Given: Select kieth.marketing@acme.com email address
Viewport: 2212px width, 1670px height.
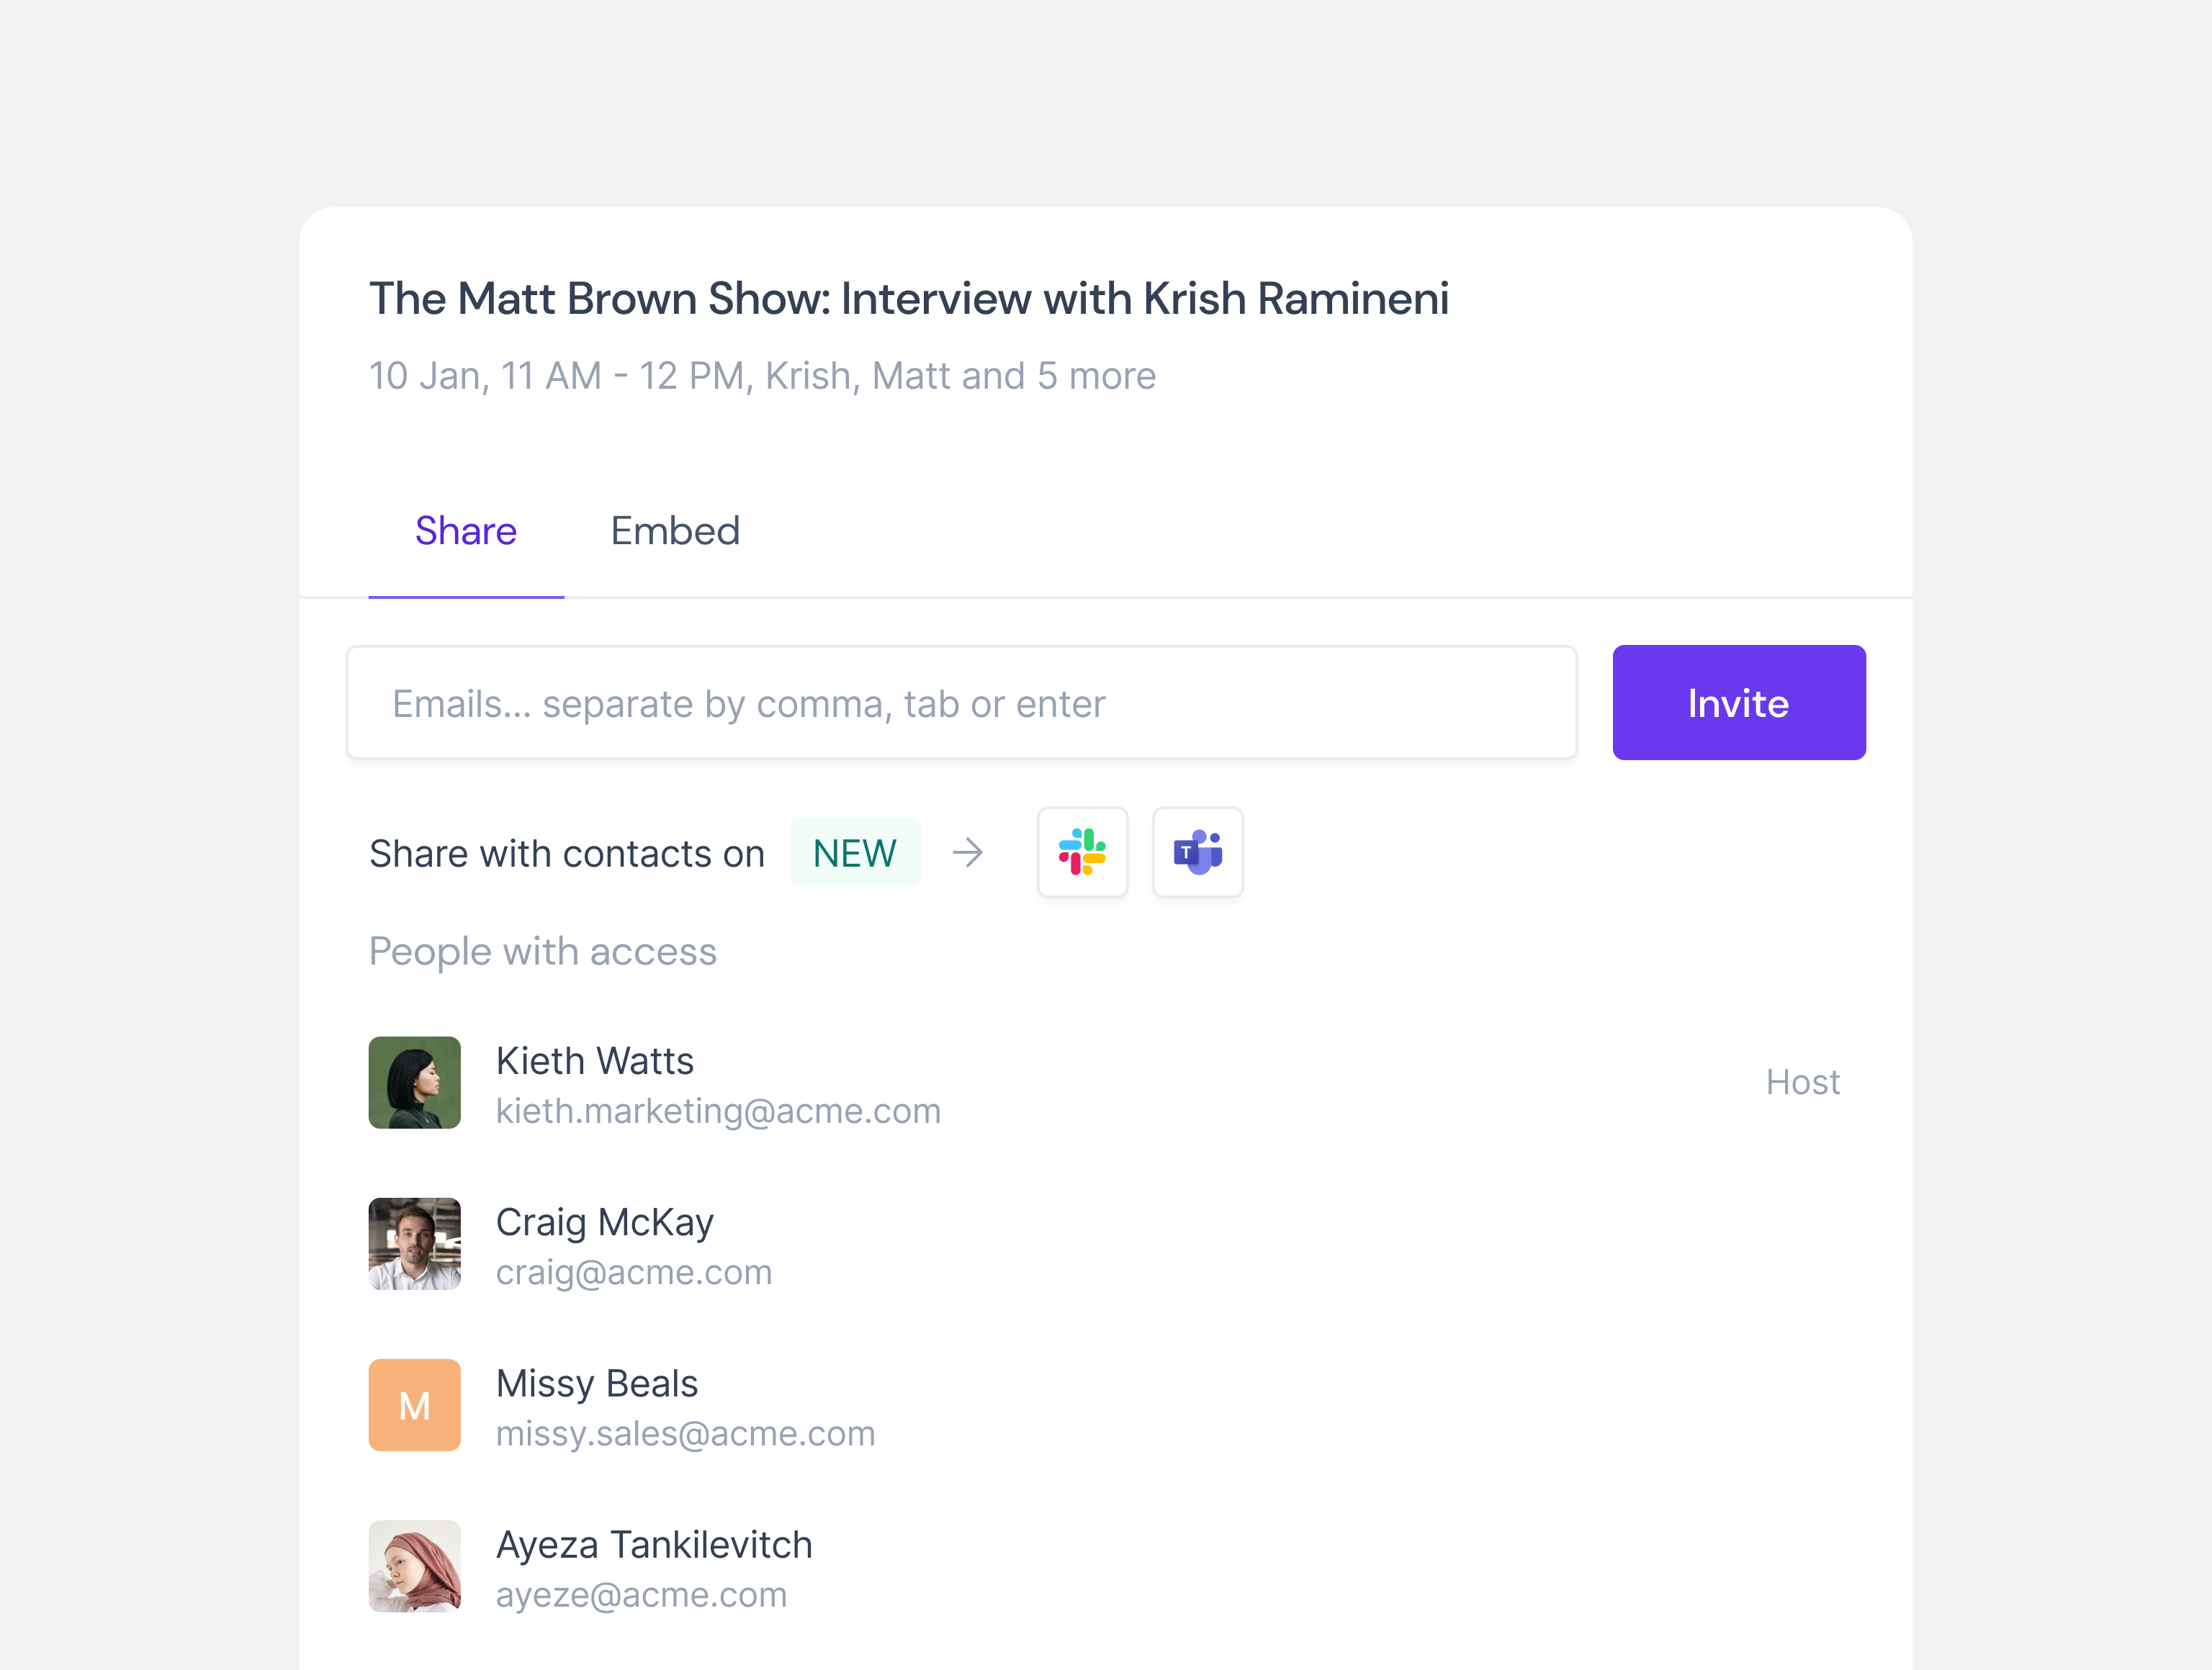Looking at the screenshot, I should [718, 1111].
